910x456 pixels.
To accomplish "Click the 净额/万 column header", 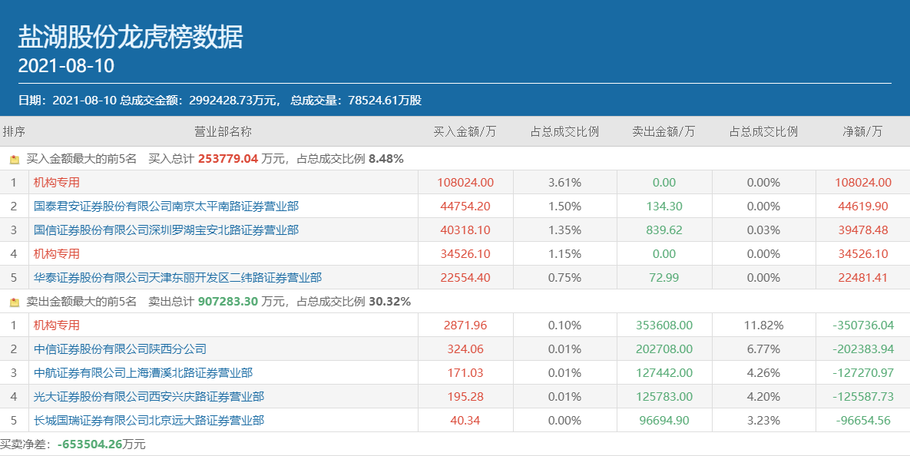I will (862, 132).
